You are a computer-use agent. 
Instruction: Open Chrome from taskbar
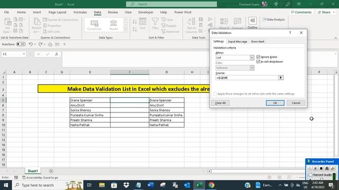pyautogui.click(x=211, y=185)
